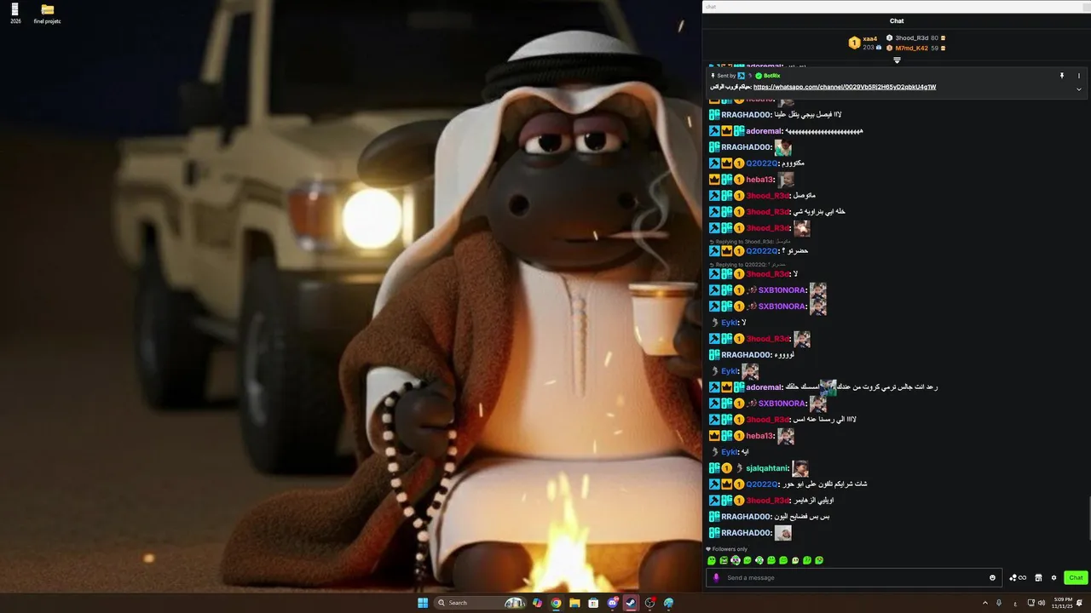Open Copilot from the taskbar
This screenshot has height=613, width=1091.
click(537, 603)
